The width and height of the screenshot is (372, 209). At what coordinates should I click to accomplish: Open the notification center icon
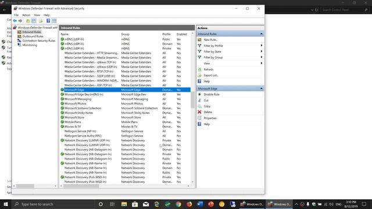point(364,204)
